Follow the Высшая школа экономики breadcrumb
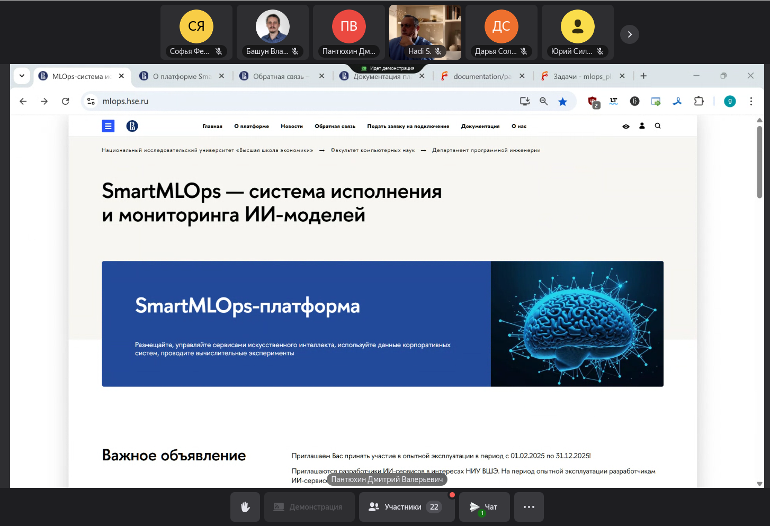Viewport: 770px width, 526px height. [207, 150]
